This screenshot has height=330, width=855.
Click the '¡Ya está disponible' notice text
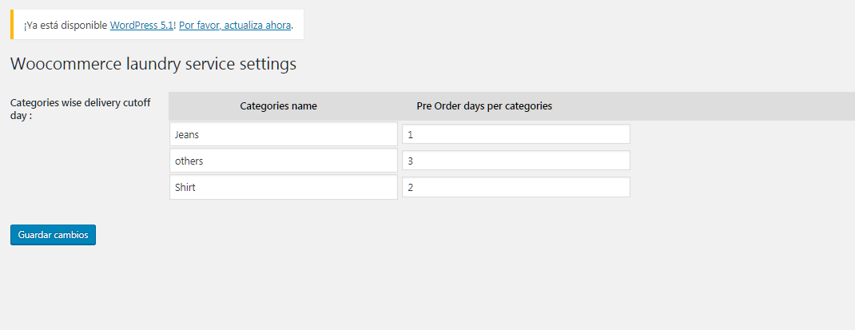click(x=66, y=26)
